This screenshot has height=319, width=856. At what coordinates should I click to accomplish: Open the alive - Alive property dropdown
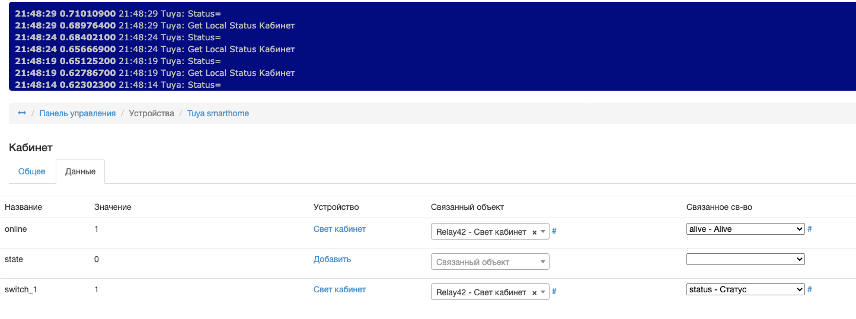pos(745,229)
